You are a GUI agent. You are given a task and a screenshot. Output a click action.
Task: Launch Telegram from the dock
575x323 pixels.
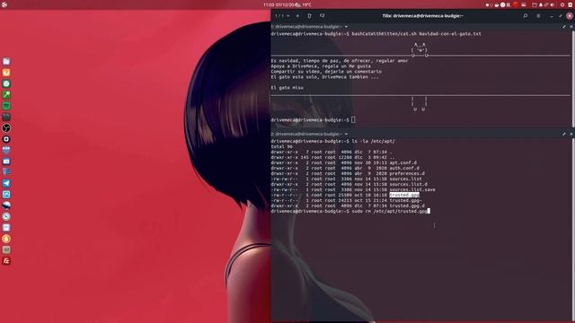click(x=6, y=183)
